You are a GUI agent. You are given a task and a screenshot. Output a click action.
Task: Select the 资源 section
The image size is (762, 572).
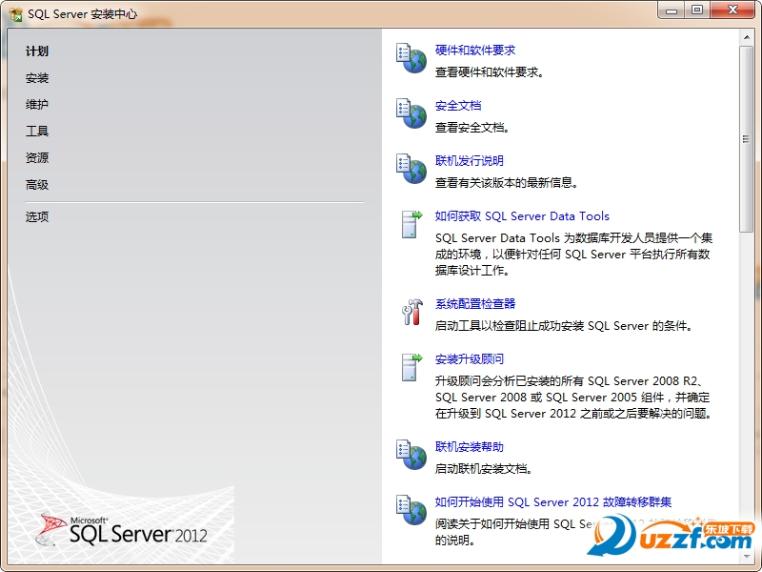click(36, 157)
